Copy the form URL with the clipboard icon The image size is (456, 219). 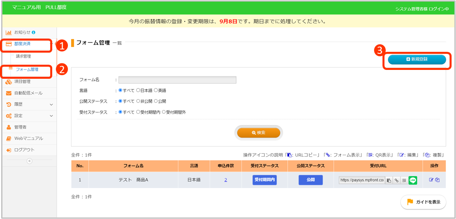tap(389, 180)
